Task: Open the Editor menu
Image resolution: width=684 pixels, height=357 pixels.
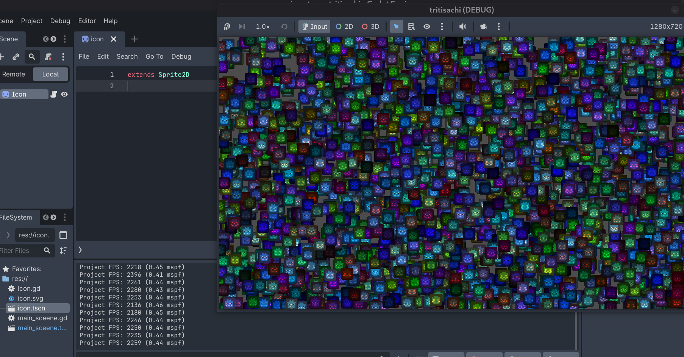Action: point(87,21)
